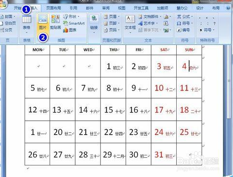233x177 pixels.
Task: Click the insert object icon
Action: [x=167, y=30]
